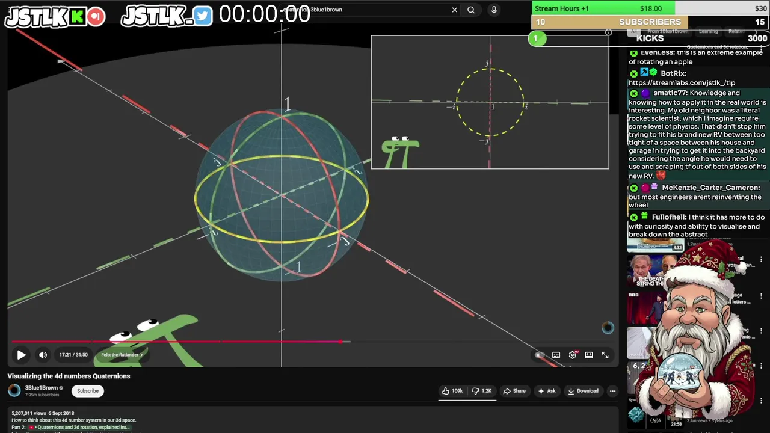Mute the video volume
This screenshot has height=433, width=770.
43,355
